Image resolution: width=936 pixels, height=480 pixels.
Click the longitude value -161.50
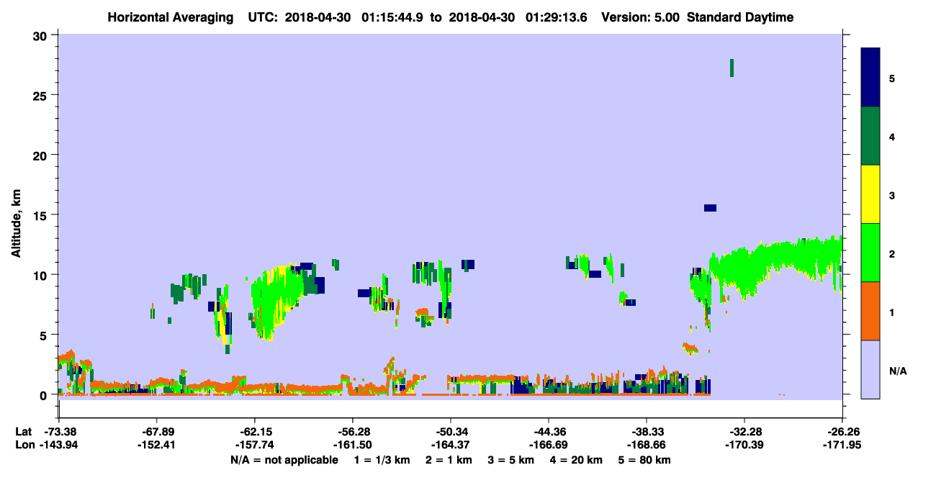tap(352, 445)
